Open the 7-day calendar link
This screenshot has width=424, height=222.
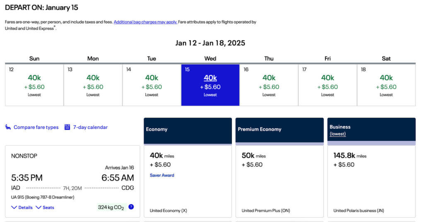(x=90, y=127)
